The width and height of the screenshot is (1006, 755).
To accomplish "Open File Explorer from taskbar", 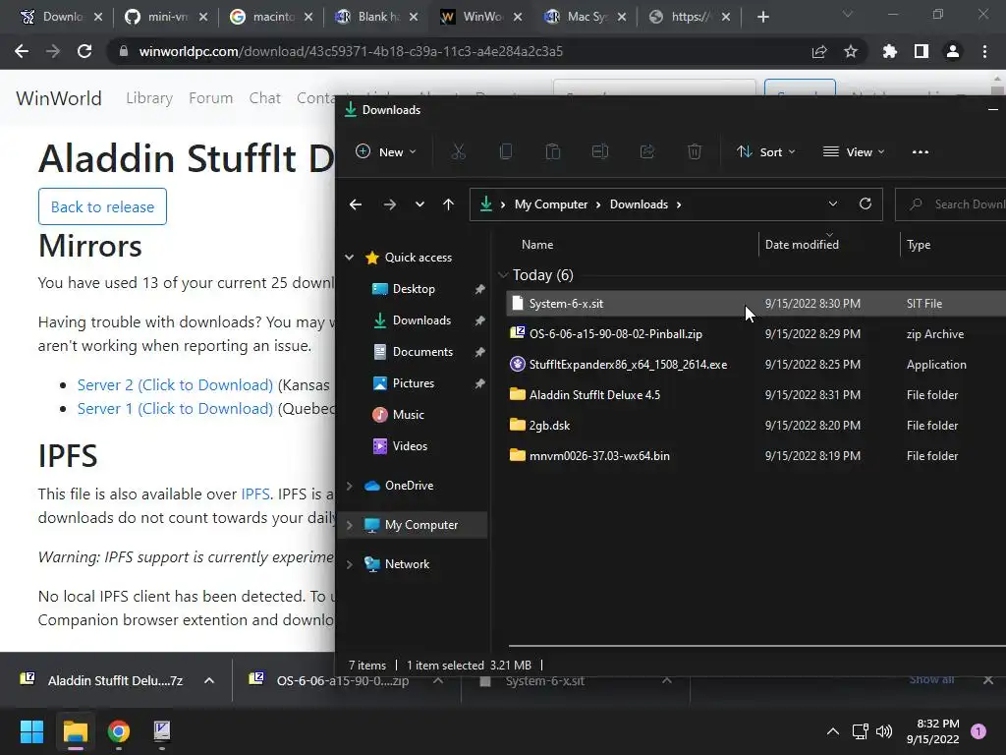I will point(75,731).
